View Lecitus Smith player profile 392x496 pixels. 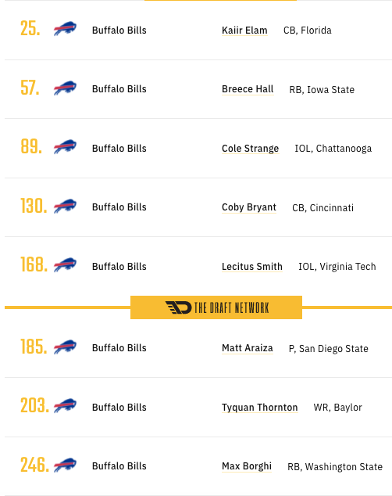click(x=252, y=266)
